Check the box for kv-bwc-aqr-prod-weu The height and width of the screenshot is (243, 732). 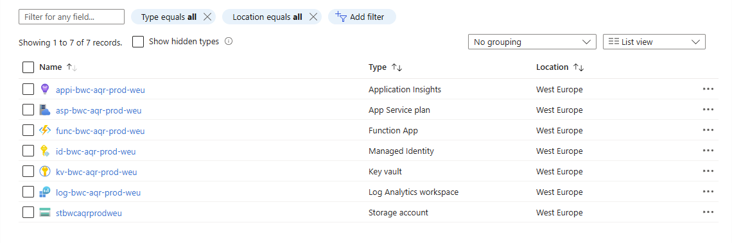click(x=28, y=172)
